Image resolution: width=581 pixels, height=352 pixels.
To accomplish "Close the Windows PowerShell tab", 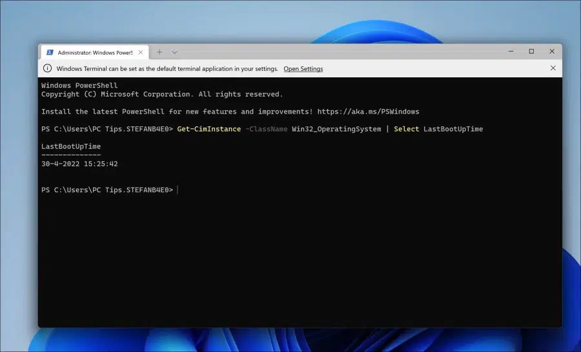I will [141, 53].
